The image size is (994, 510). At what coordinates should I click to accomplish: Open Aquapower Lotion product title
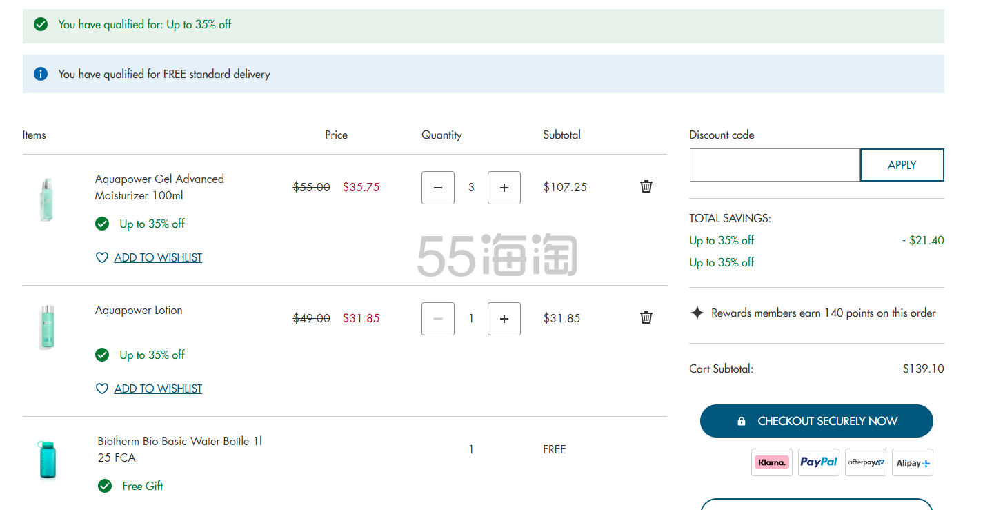139,311
